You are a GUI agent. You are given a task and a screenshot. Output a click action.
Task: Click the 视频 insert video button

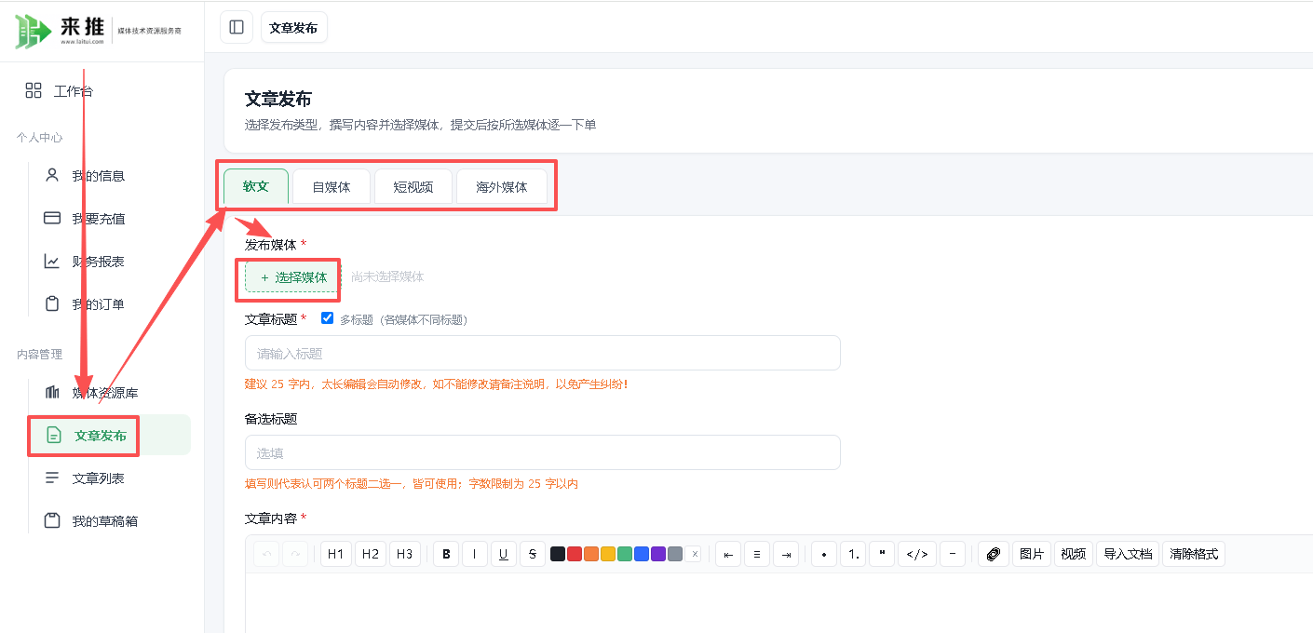click(1074, 554)
